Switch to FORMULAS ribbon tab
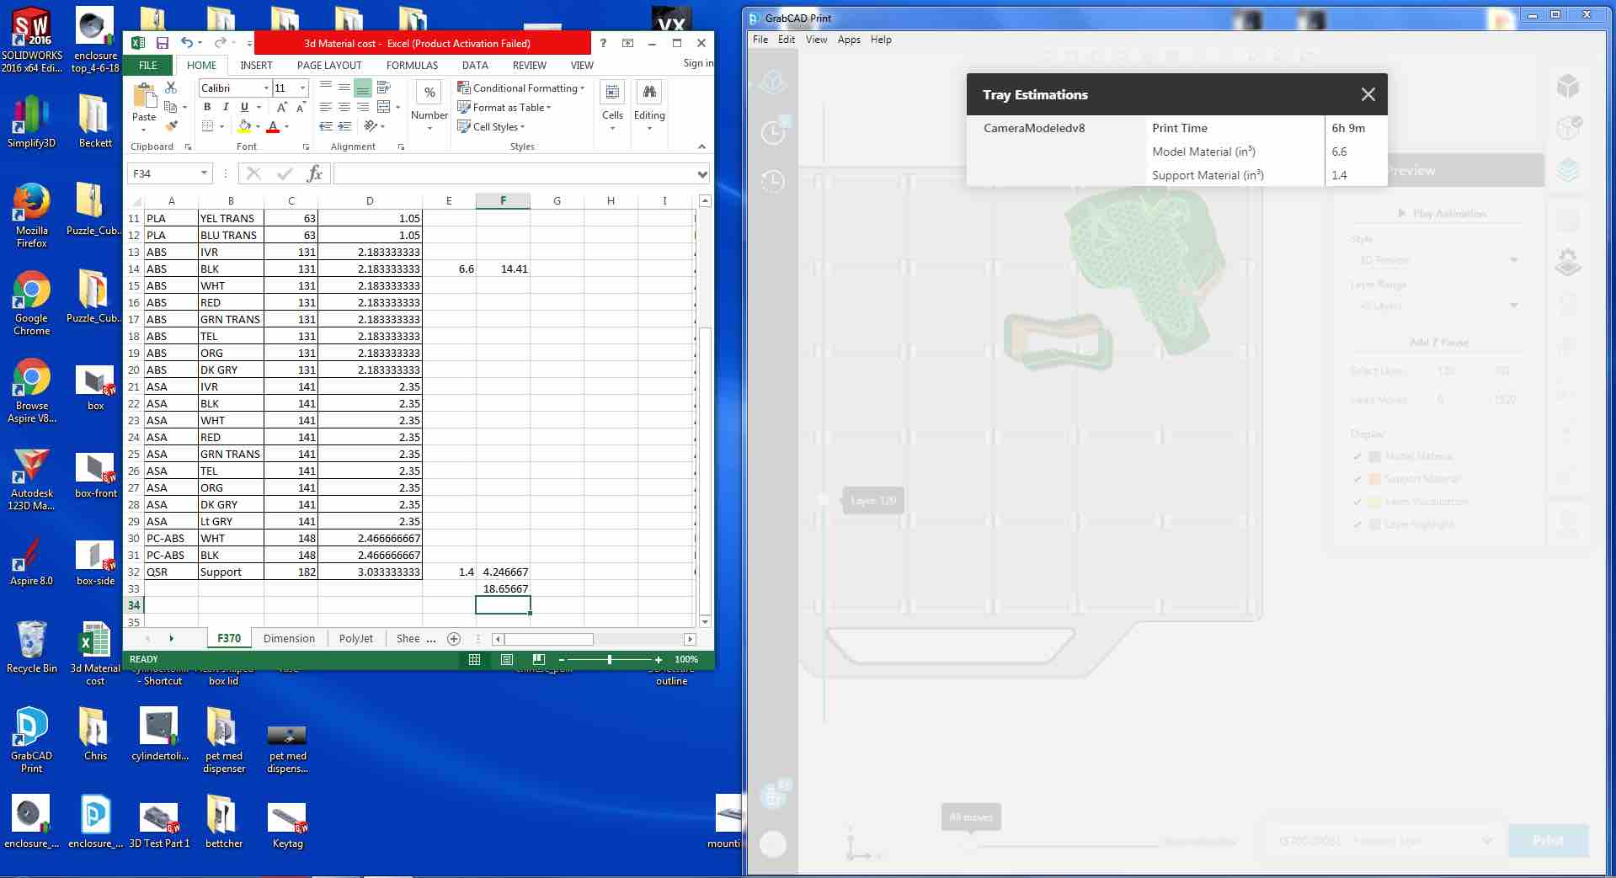Viewport: 1616px width, 878px height. [412, 65]
